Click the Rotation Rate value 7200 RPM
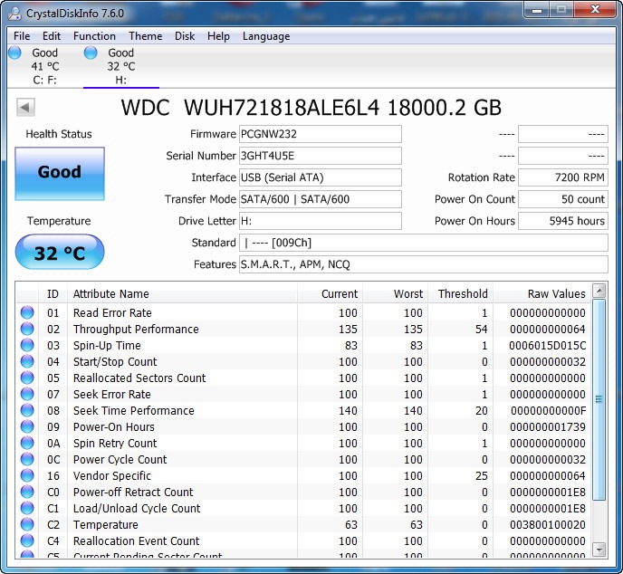 [563, 177]
